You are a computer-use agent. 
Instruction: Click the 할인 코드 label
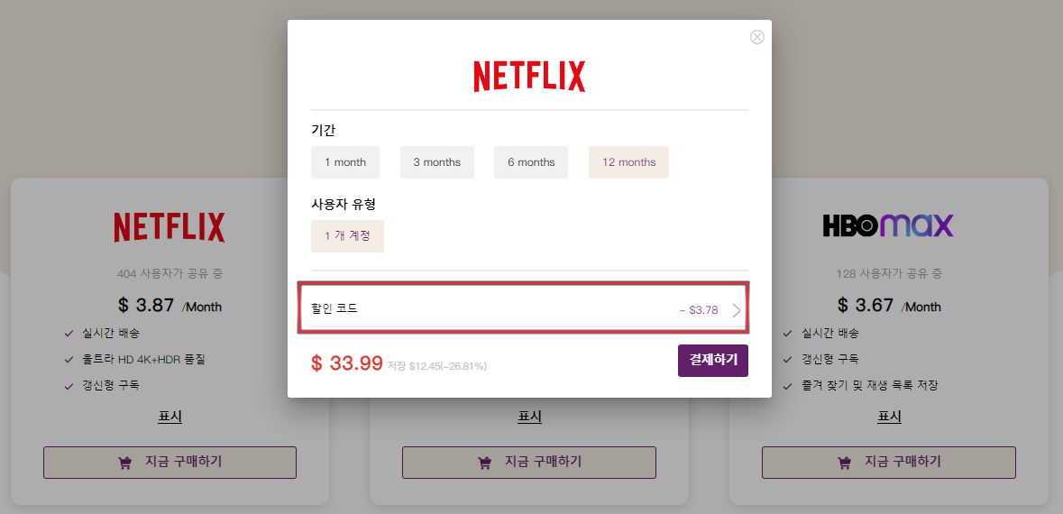click(334, 308)
